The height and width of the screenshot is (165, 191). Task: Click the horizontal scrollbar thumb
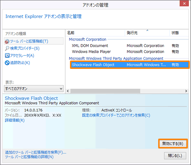105,91
